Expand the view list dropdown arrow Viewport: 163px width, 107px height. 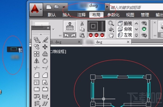coord(136,35)
